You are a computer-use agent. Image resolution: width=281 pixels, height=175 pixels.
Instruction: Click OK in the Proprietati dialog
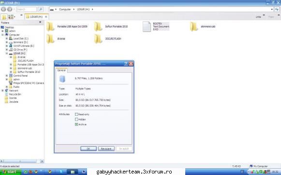89,149
